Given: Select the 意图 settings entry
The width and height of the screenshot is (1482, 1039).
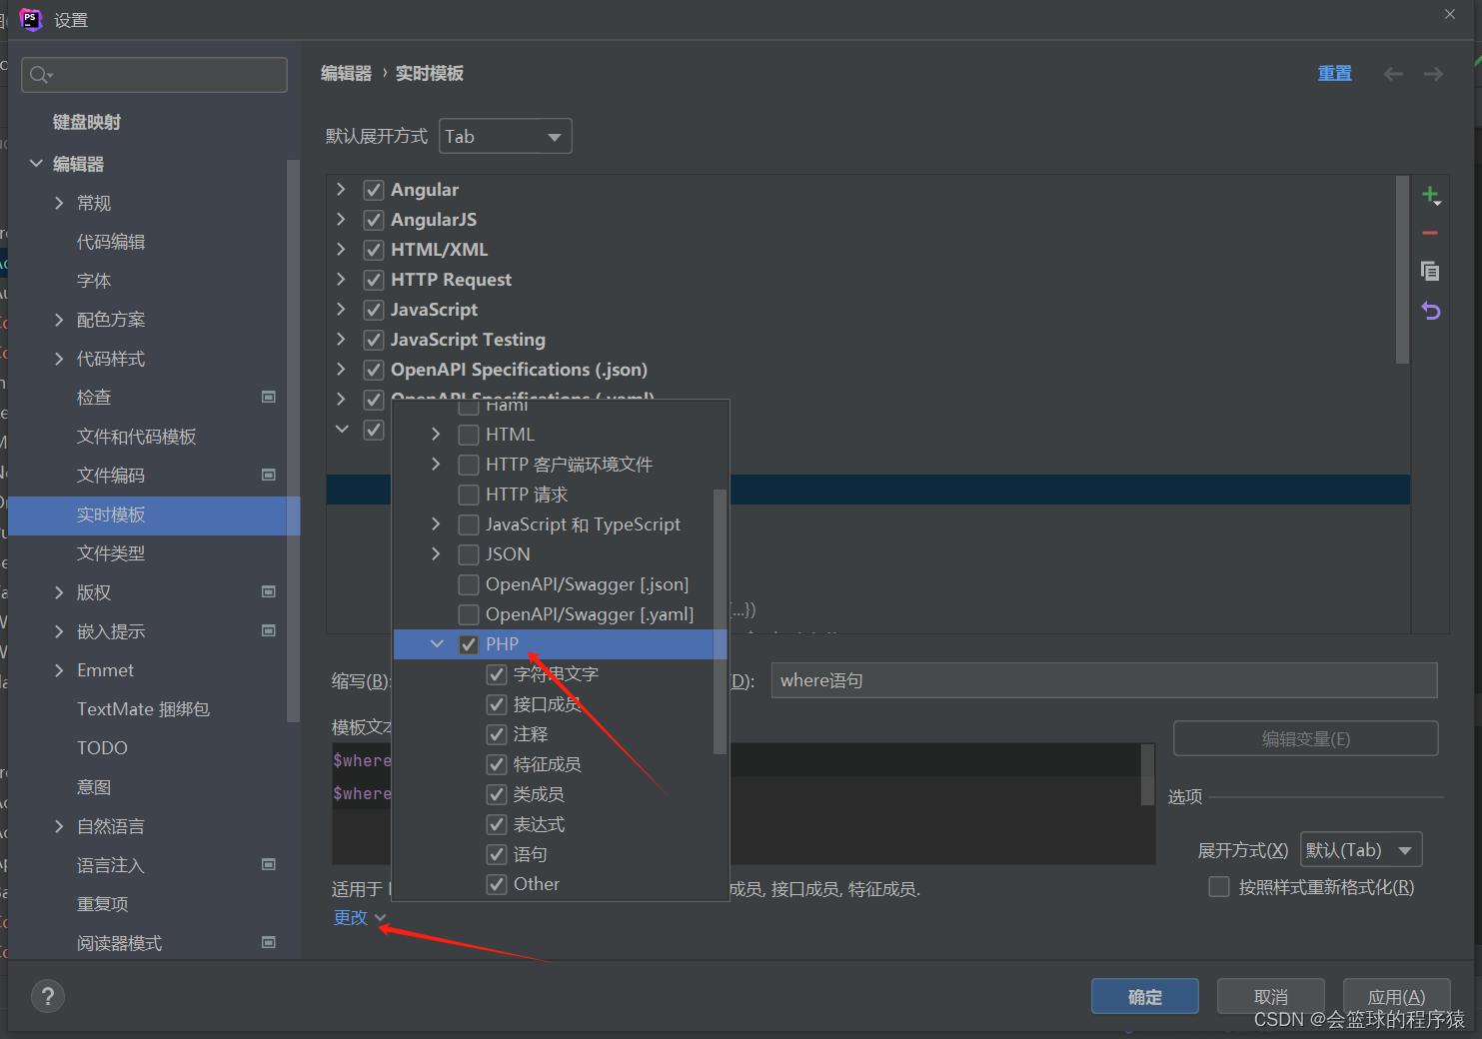Looking at the screenshot, I should tap(94, 787).
